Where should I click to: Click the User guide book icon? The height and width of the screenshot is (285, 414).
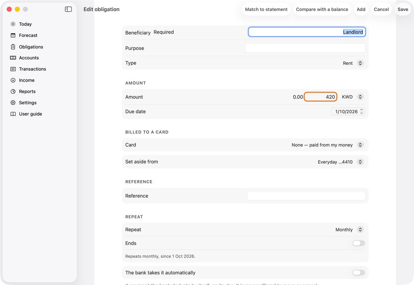[x=13, y=114]
